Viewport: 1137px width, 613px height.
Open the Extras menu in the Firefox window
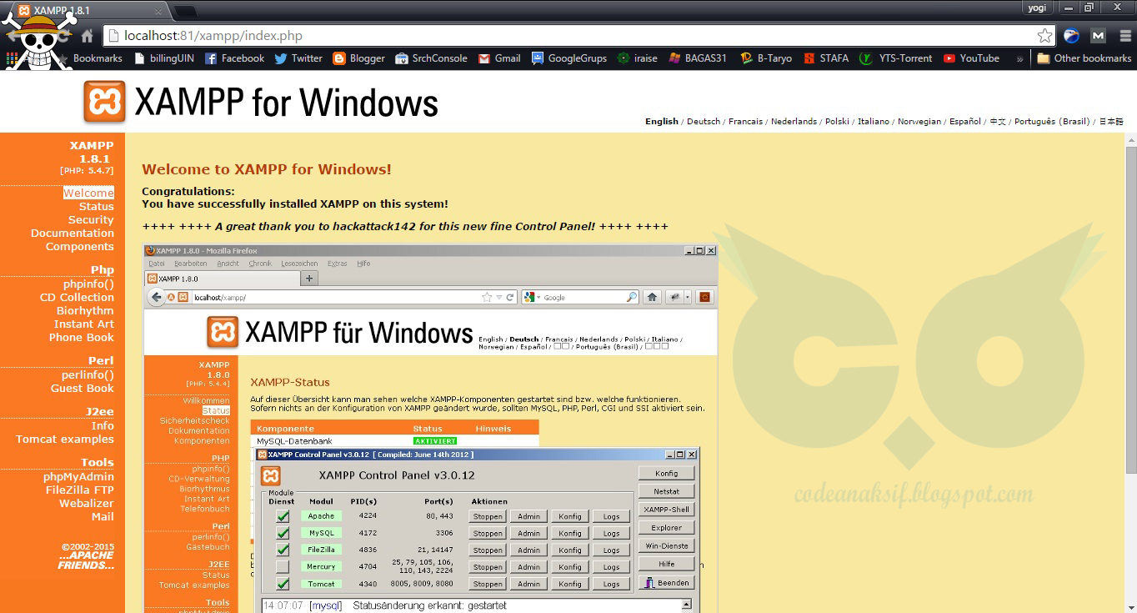point(335,262)
